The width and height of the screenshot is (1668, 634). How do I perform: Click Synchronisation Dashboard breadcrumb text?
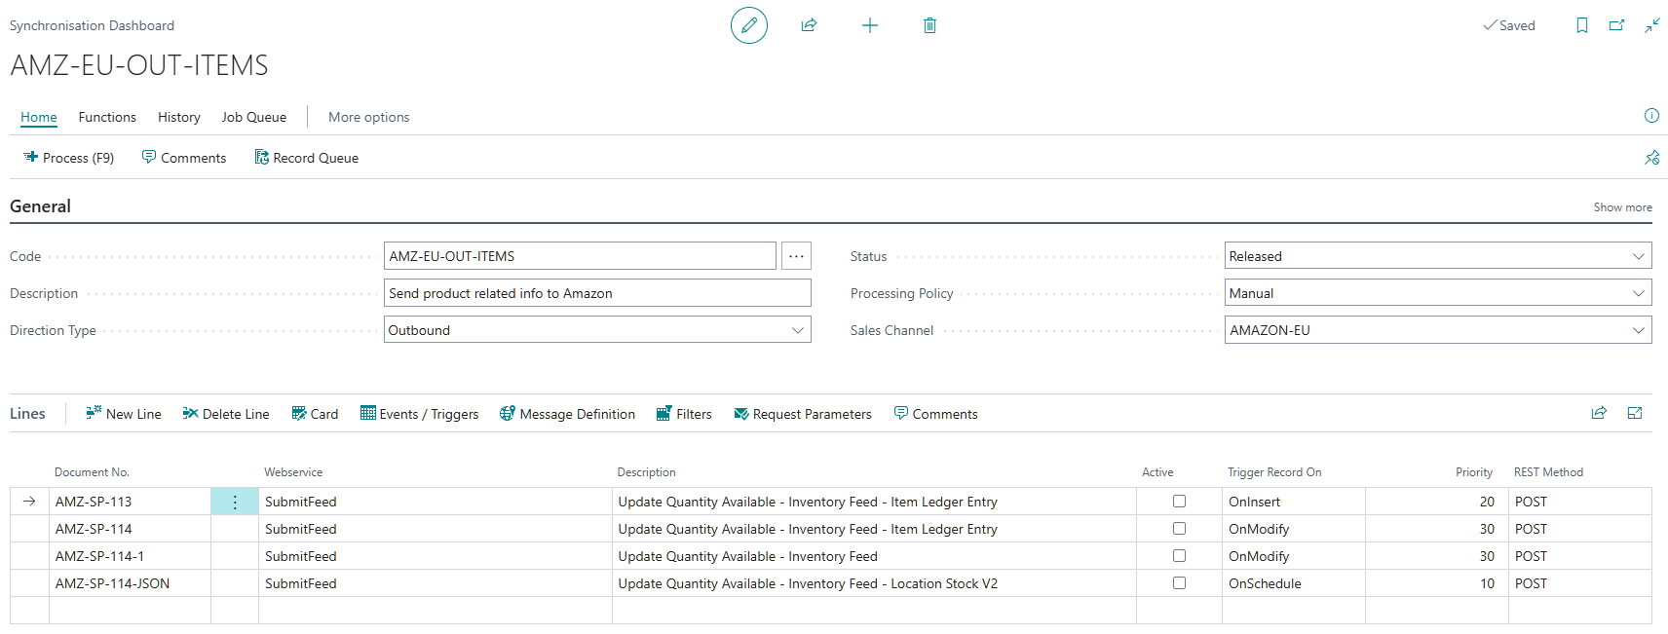pos(92,25)
